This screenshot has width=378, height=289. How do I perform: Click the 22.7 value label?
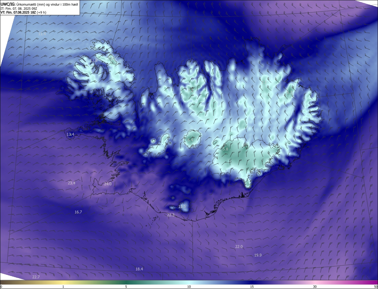[x=36, y=277]
